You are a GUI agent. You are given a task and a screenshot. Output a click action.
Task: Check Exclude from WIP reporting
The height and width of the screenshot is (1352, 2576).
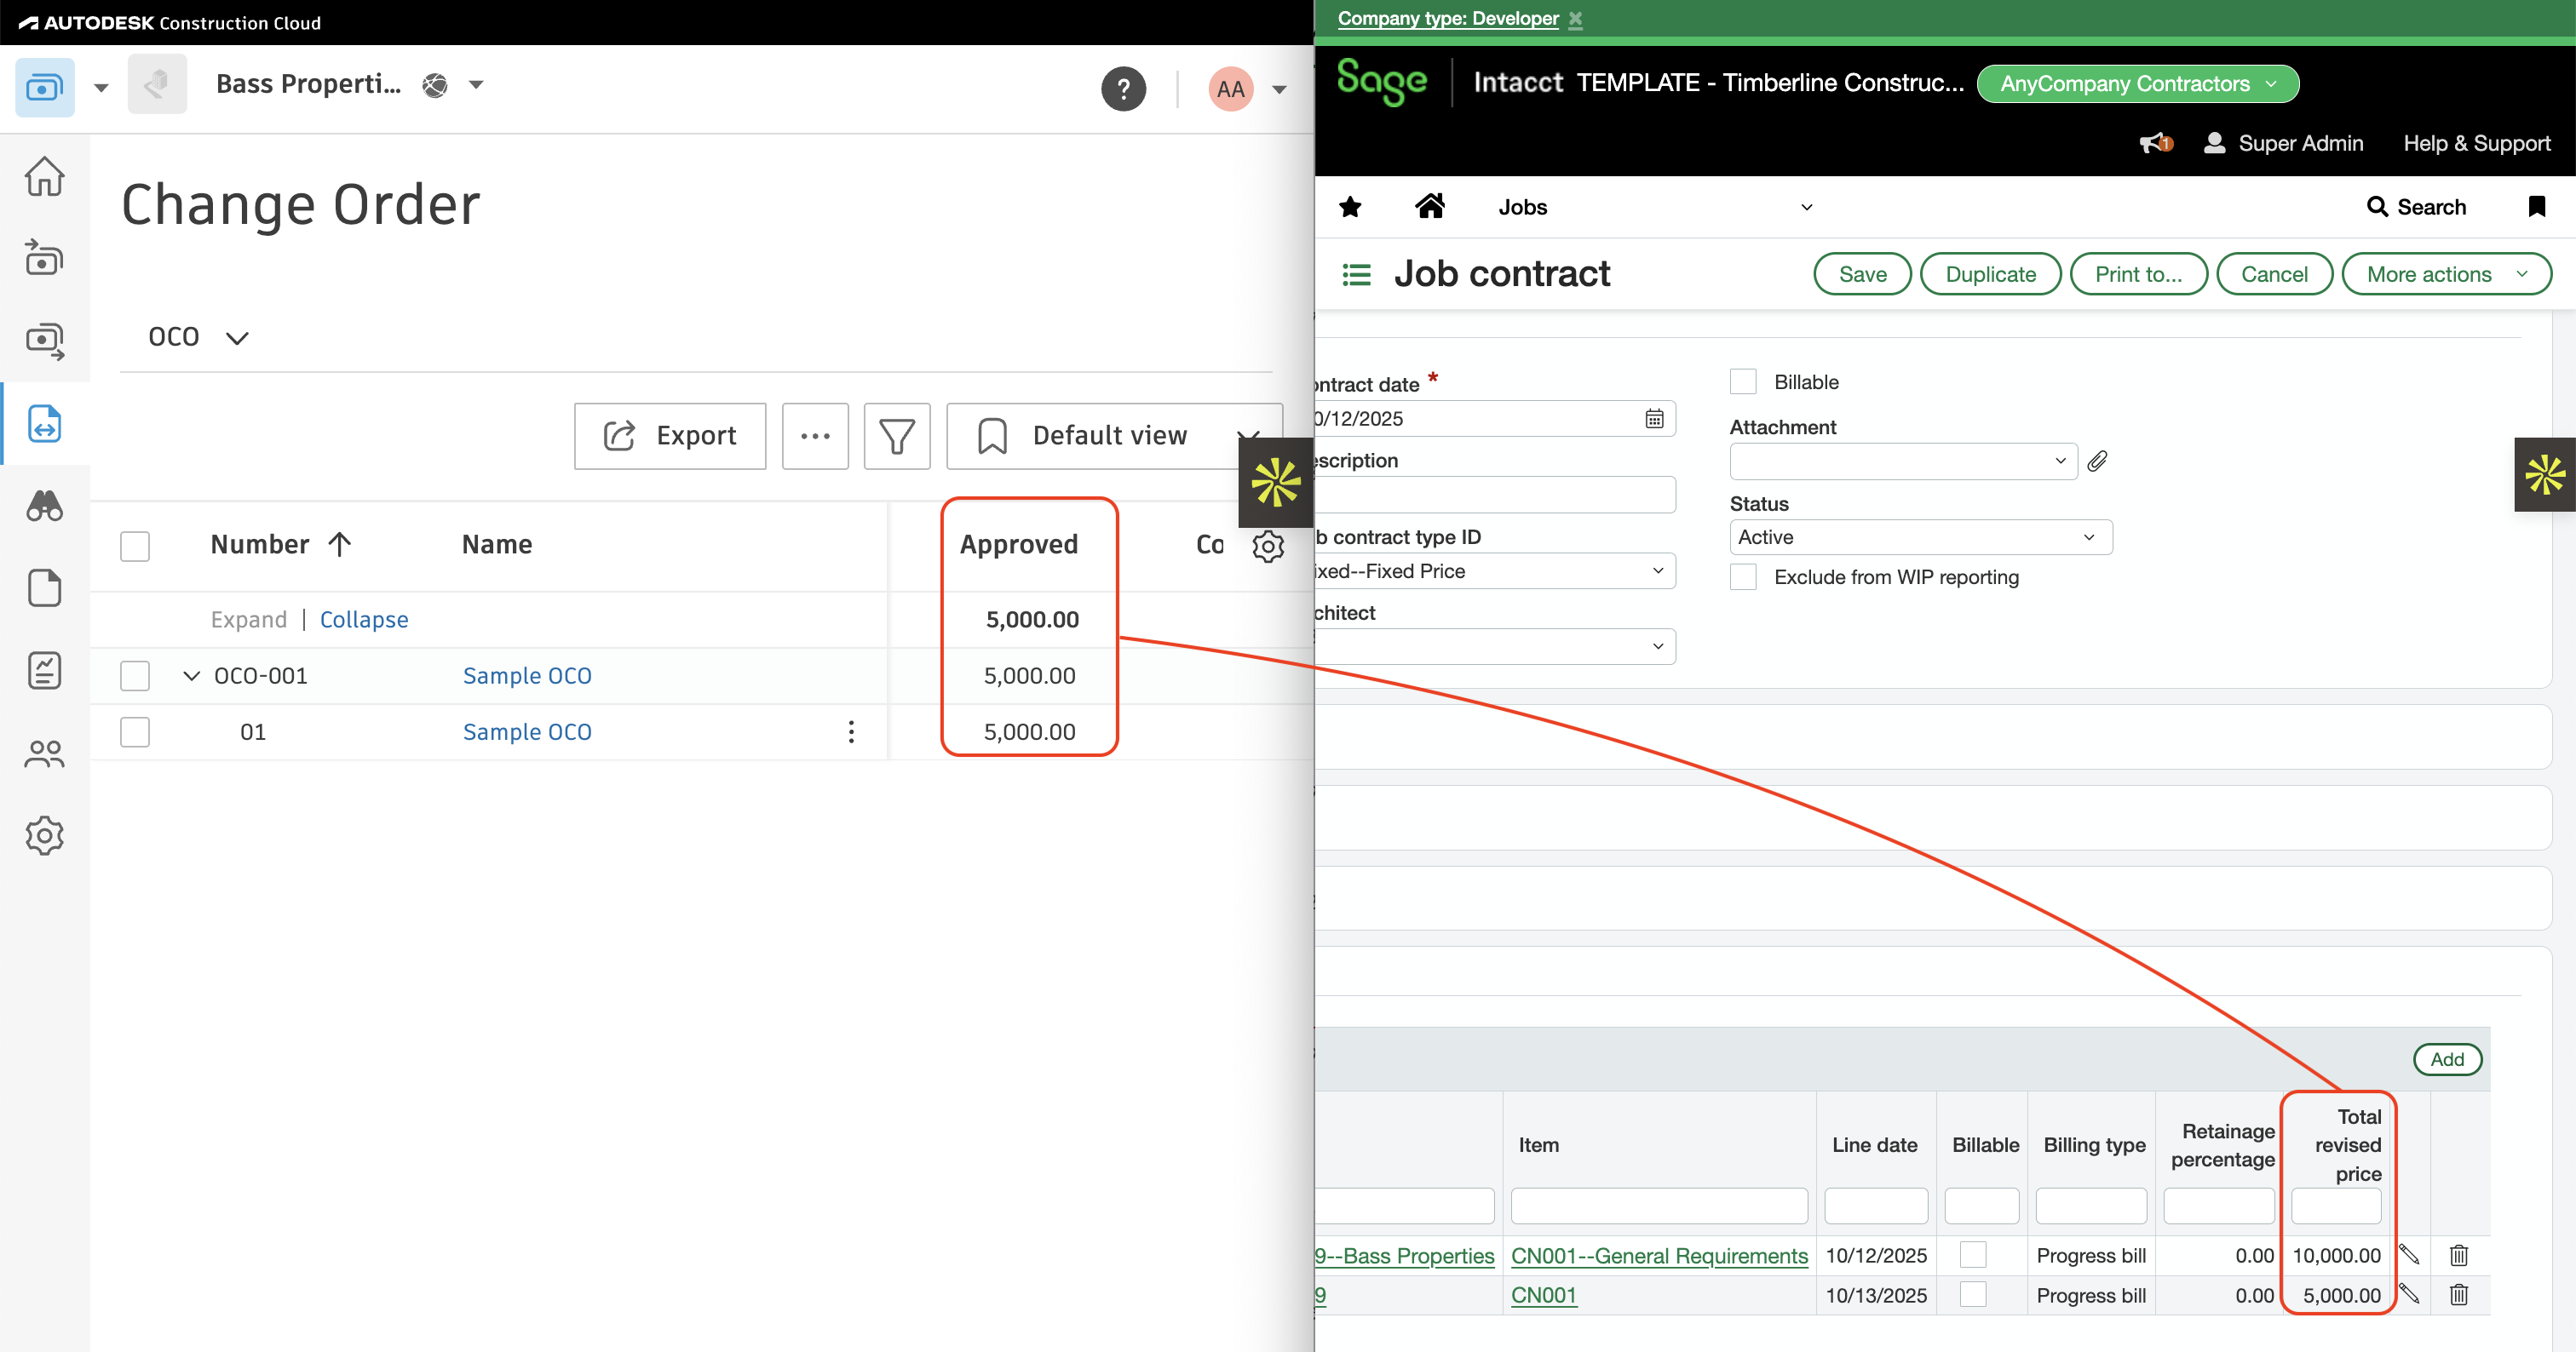(1743, 577)
